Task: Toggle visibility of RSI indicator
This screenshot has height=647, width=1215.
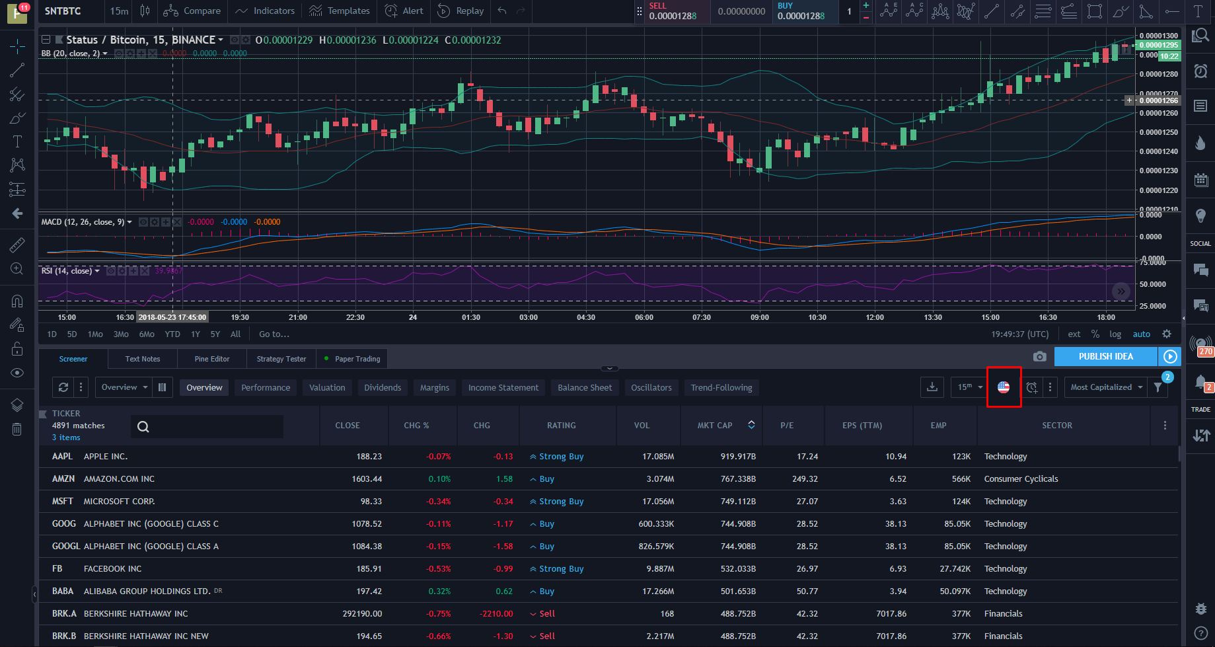Action: pos(111,271)
